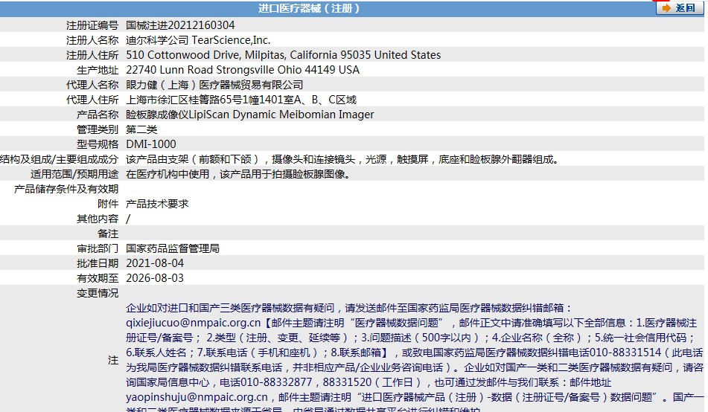Click the yaopinshuju@nmpaic.org.cn email address

(197, 397)
